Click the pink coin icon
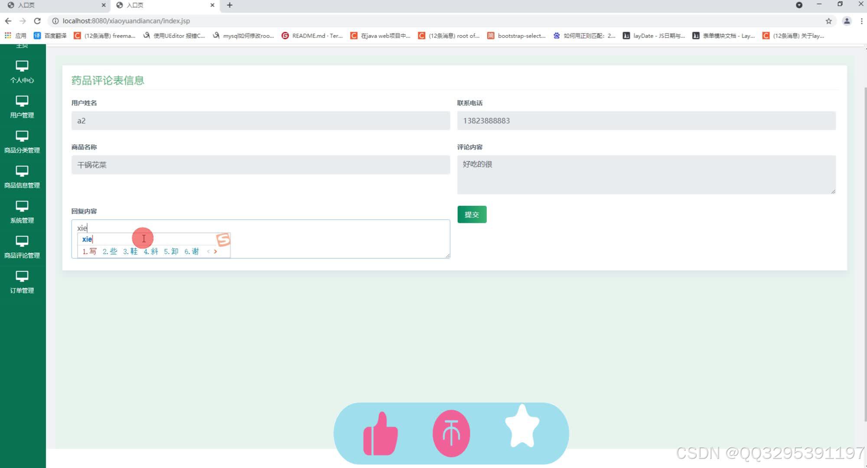867x468 pixels. 451,433
